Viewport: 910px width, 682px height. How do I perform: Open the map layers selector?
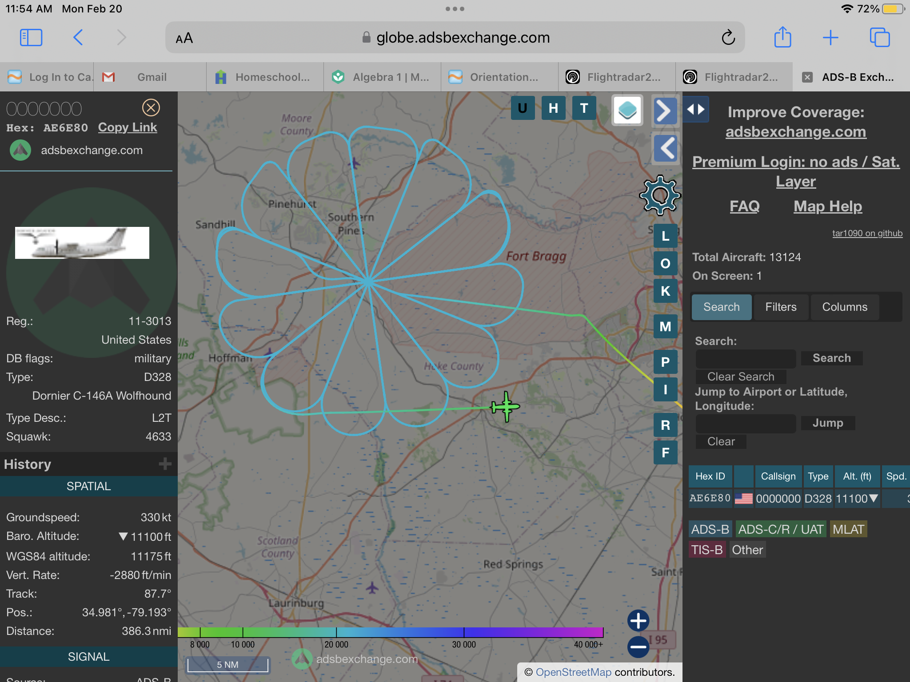627,110
